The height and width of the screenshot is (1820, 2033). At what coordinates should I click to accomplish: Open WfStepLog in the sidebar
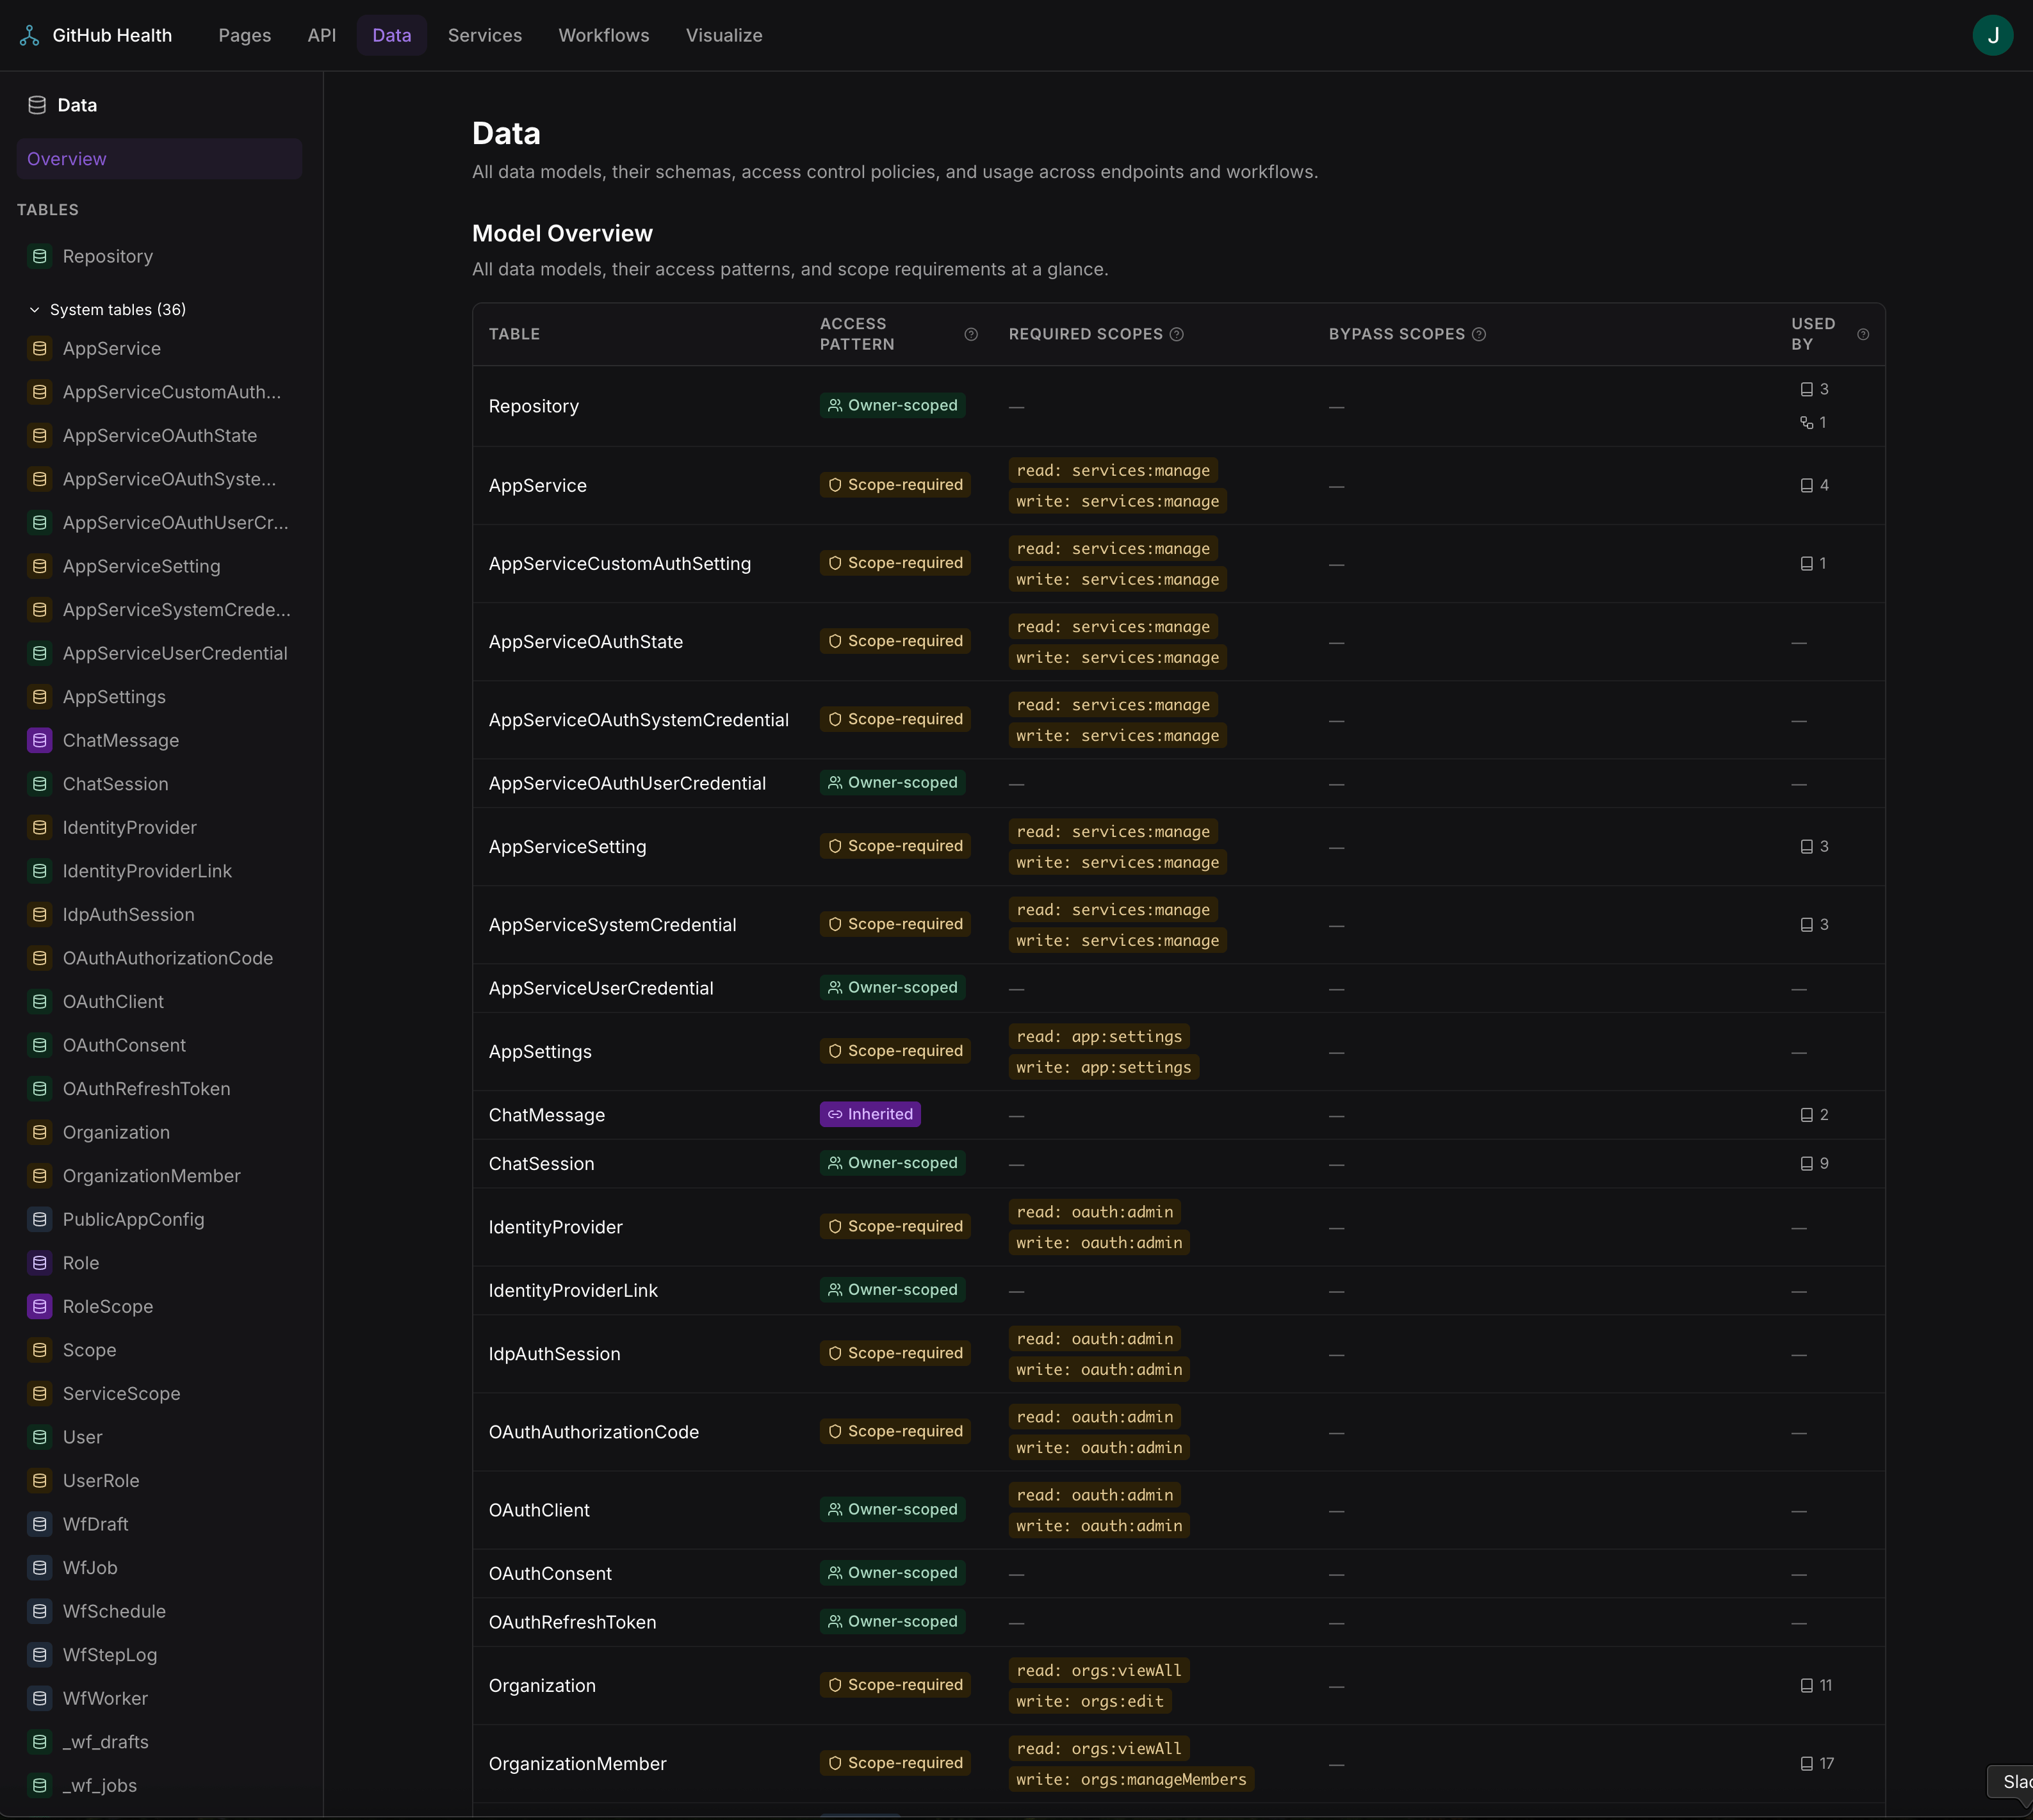tap(159, 1655)
